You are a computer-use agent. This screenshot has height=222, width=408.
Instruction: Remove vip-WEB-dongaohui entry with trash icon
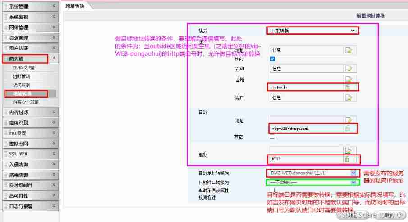pyautogui.click(x=348, y=129)
